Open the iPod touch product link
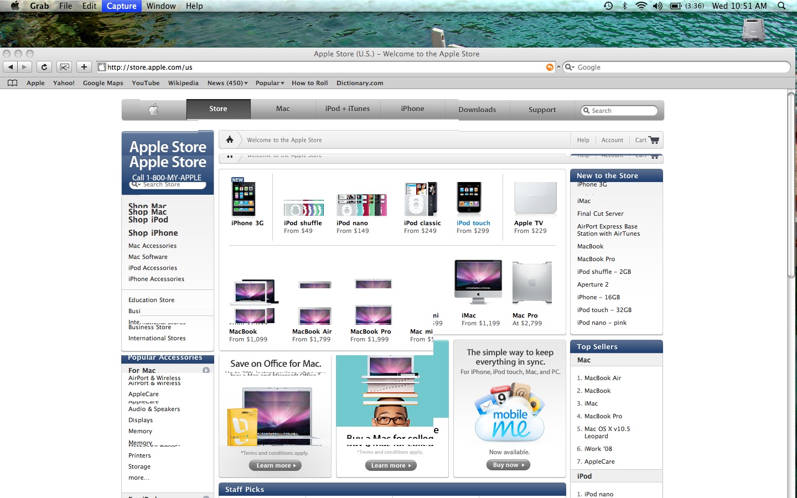This screenshot has height=498, width=797. 473,223
